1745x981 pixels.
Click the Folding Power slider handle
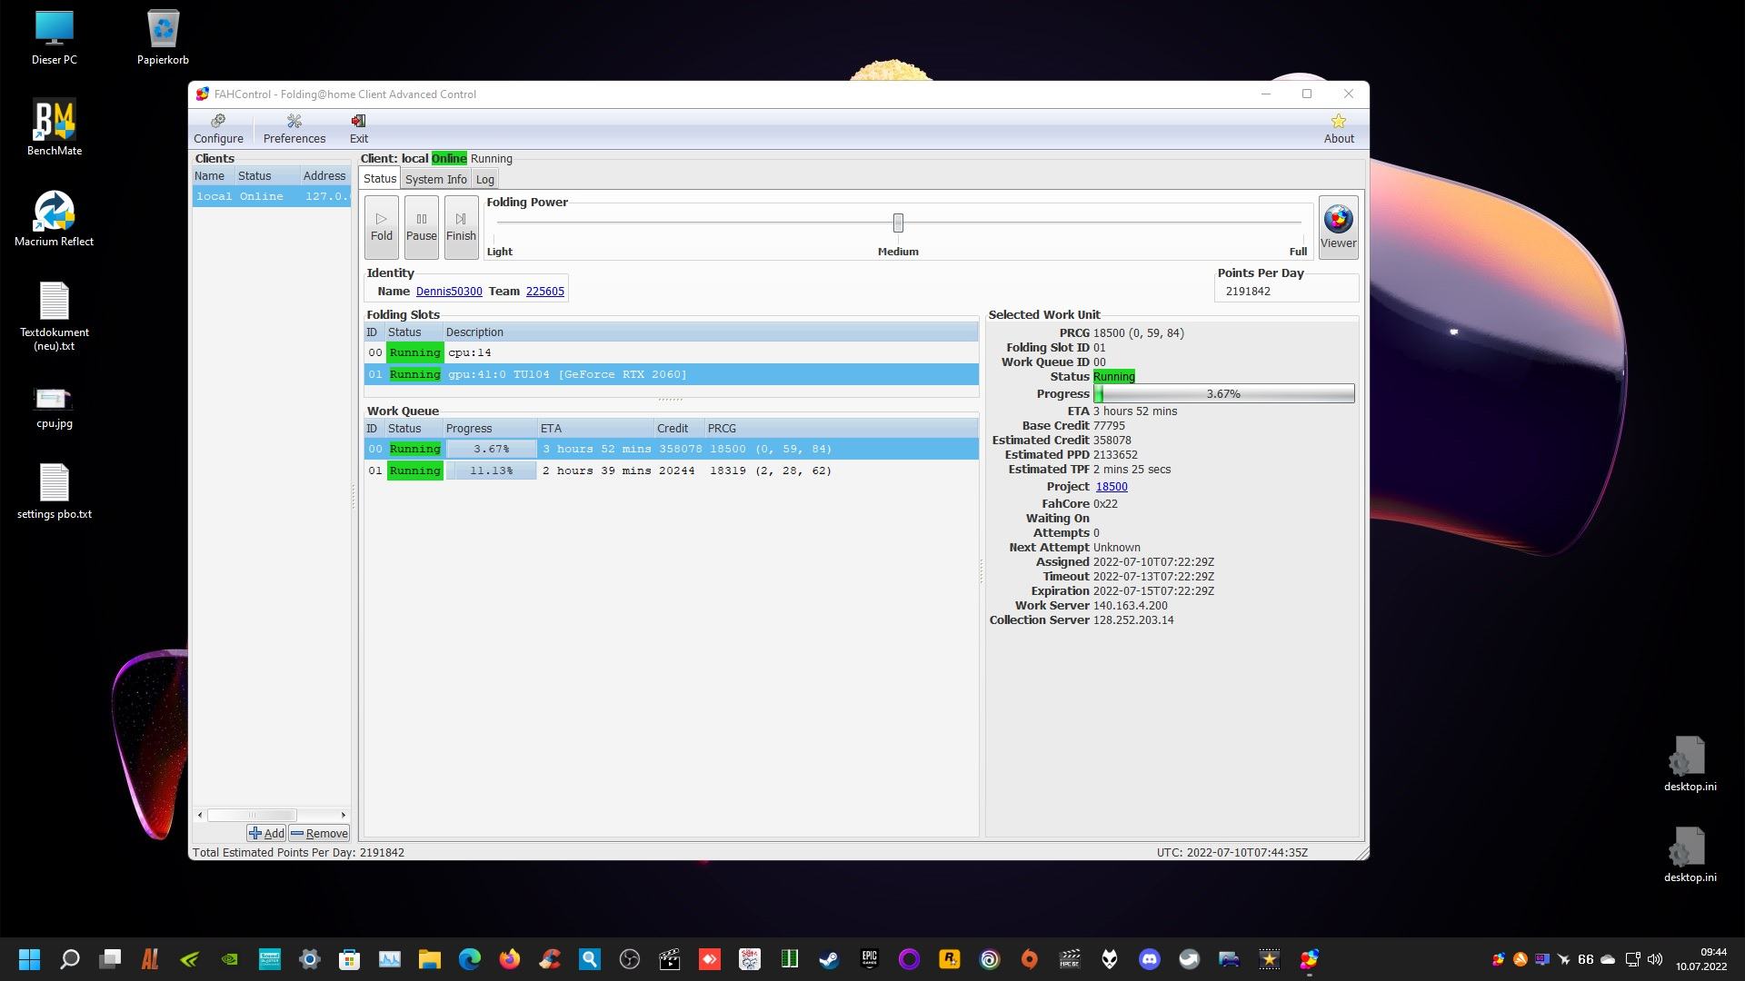pyautogui.click(x=898, y=223)
